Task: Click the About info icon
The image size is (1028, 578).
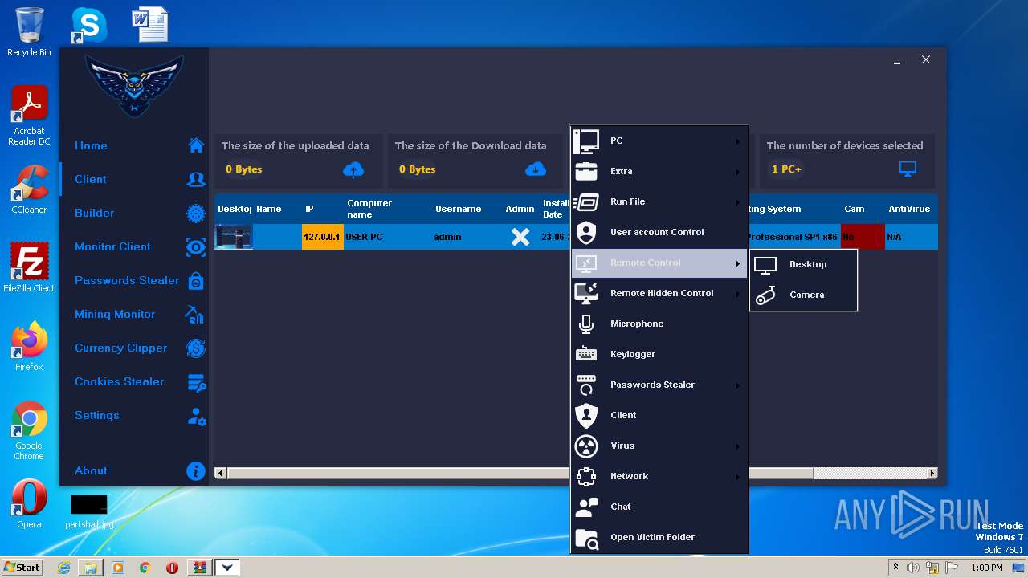Action: [196, 471]
